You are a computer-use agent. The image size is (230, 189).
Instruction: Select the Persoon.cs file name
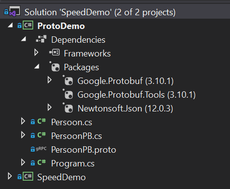pos(72,122)
